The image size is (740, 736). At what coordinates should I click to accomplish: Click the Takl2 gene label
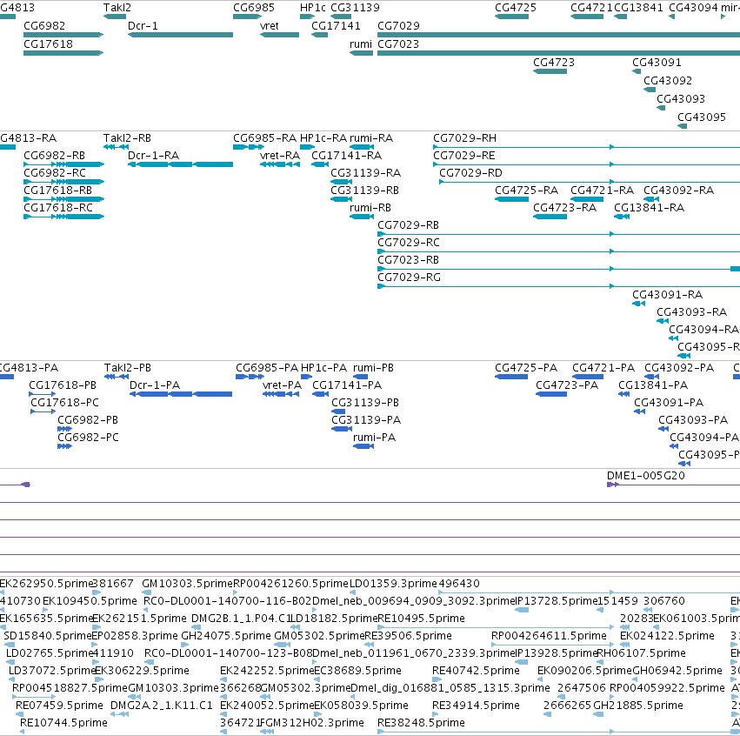coord(117,8)
